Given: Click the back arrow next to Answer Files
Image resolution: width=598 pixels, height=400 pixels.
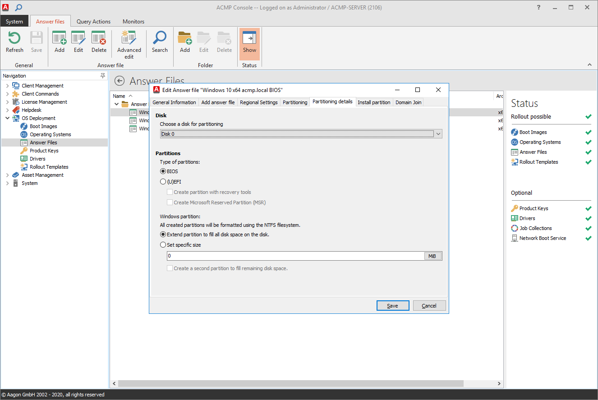Looking at the screenshot, I should (120, 81).
